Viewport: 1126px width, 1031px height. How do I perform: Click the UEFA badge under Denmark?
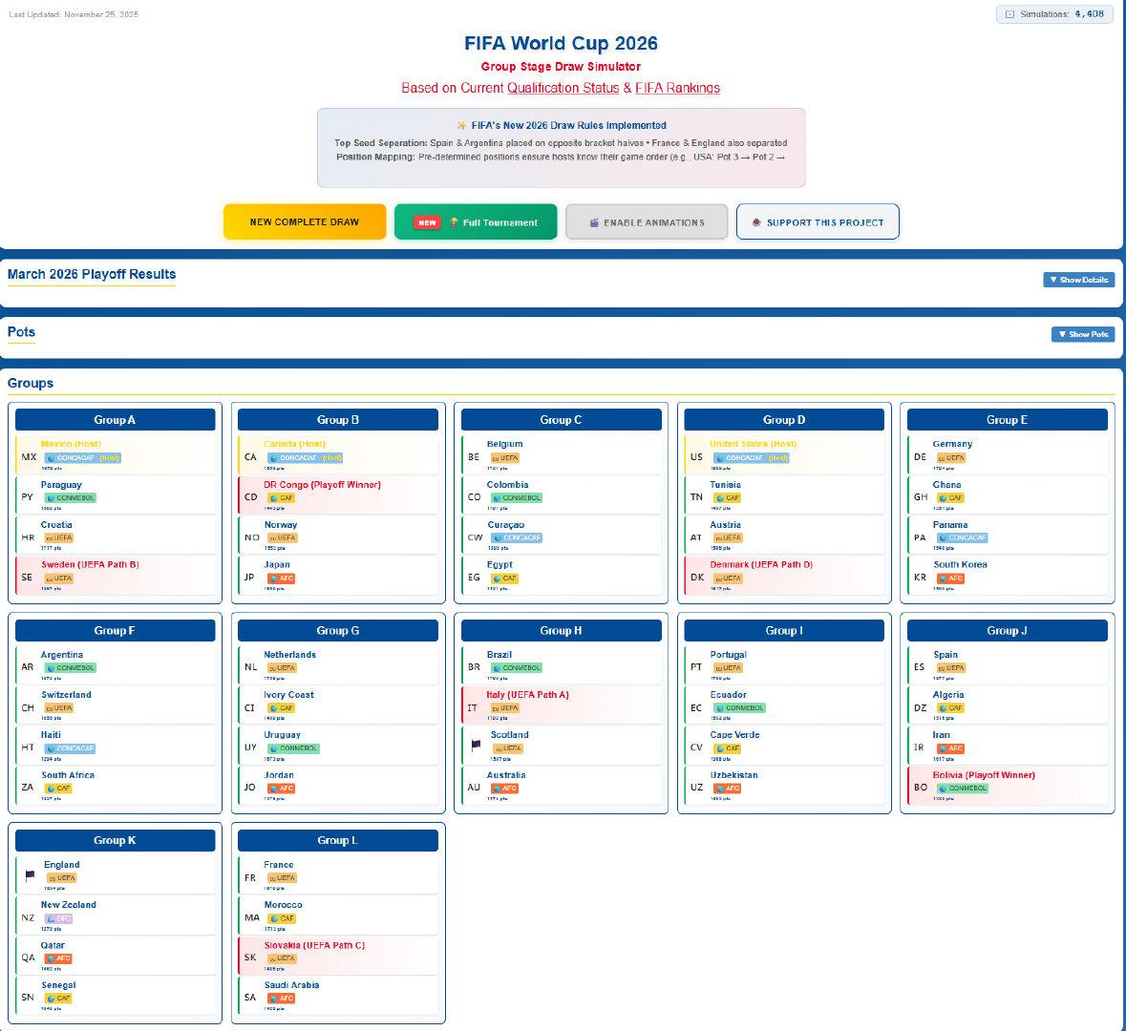coord(728,578)
